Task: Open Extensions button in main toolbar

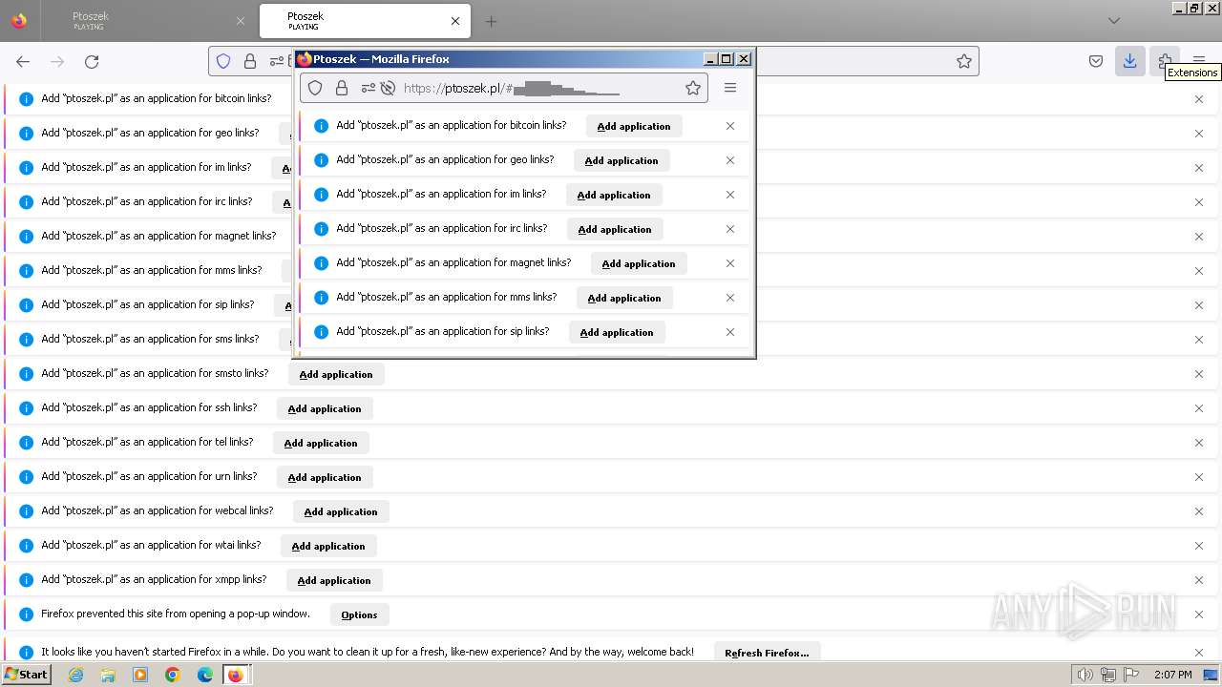Action: pyautogui.click(x=1165, y=61)
